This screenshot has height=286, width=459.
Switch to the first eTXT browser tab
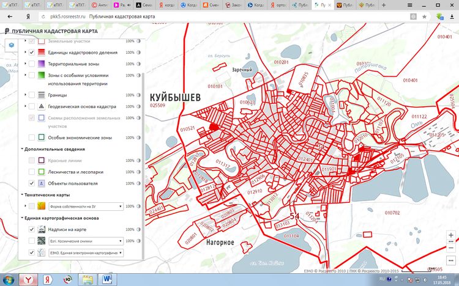point(10,5)
